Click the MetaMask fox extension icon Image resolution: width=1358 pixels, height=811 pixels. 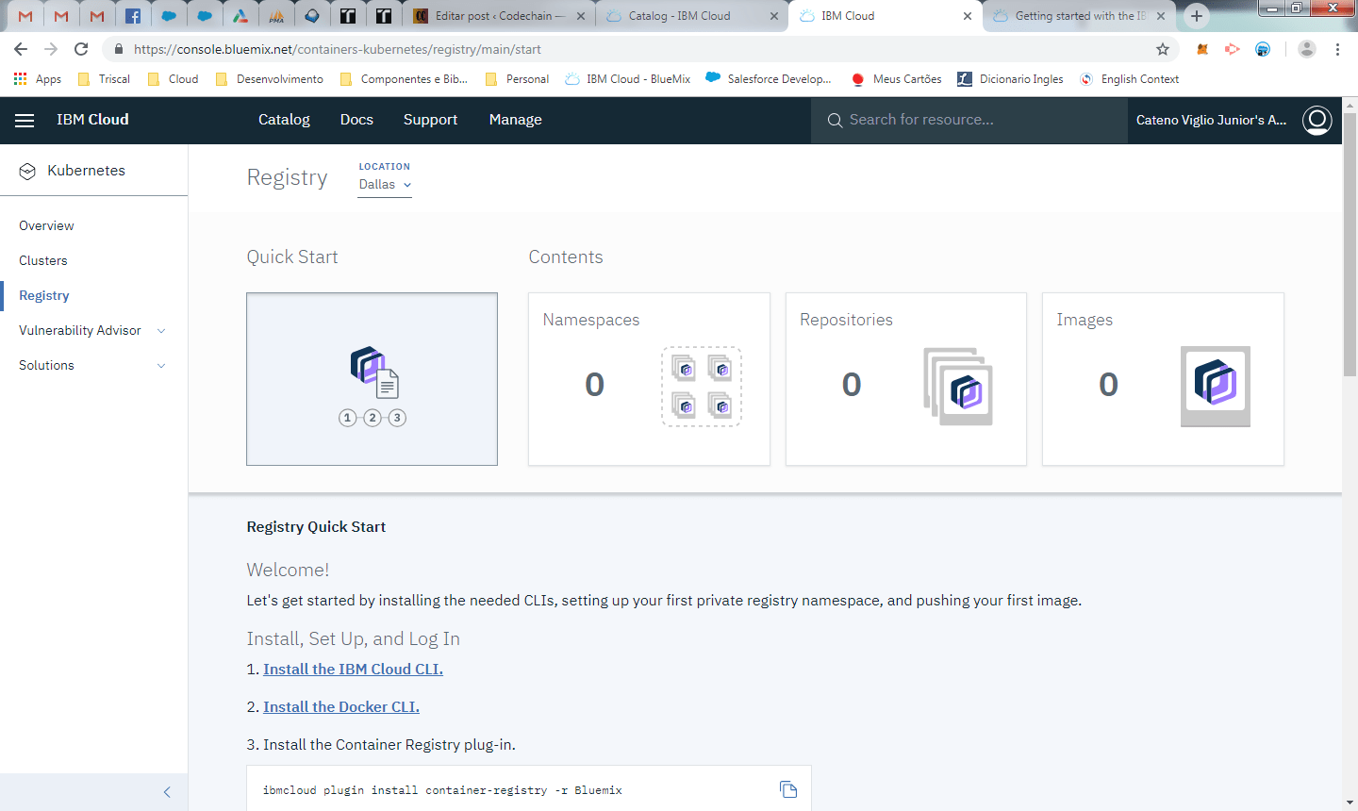(x=1202, y=49)
